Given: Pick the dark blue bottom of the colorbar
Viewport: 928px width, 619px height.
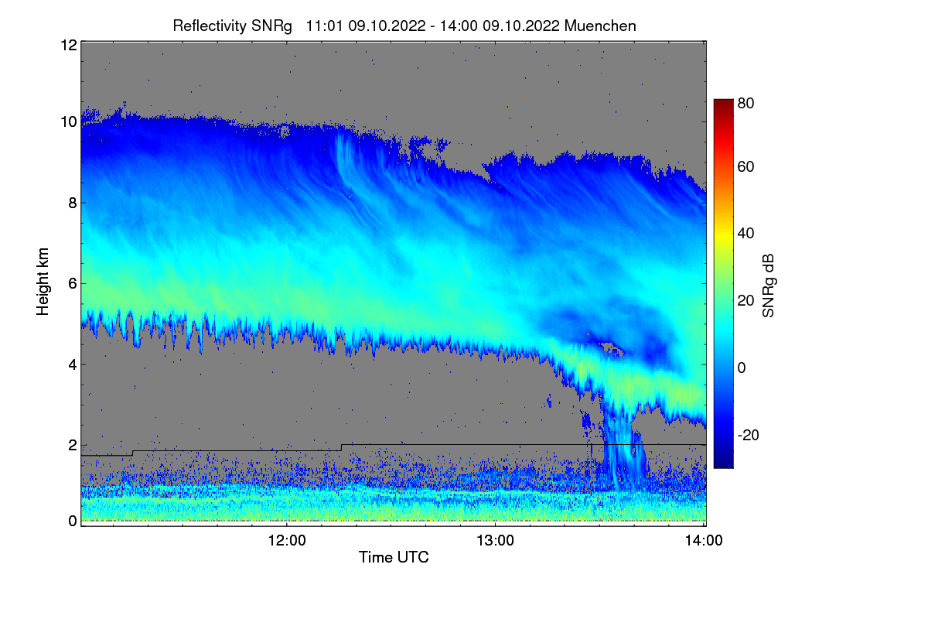Looking at the screenshot, I should [722, 460].
